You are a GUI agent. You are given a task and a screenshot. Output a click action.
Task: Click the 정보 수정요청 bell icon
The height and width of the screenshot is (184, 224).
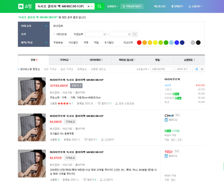point(116,103)
